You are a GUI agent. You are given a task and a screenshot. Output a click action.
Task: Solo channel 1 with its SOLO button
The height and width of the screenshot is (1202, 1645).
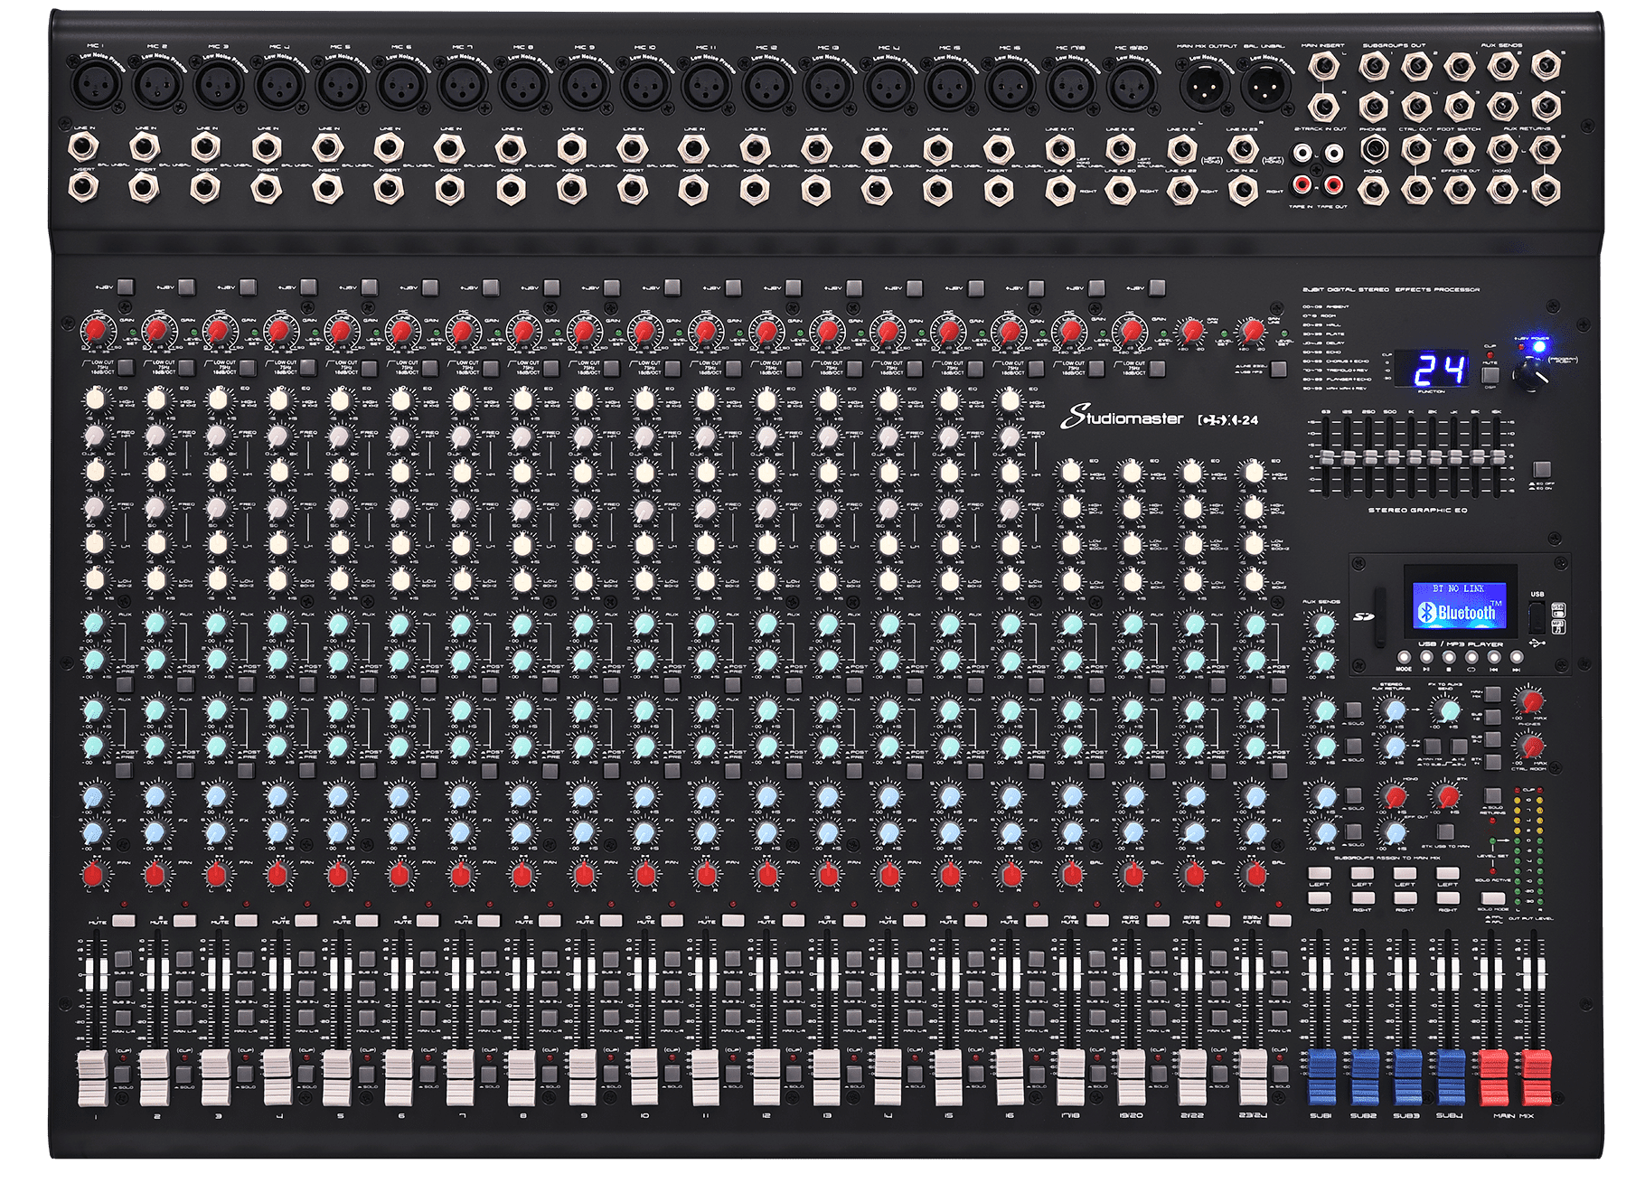click(123, 1075)
